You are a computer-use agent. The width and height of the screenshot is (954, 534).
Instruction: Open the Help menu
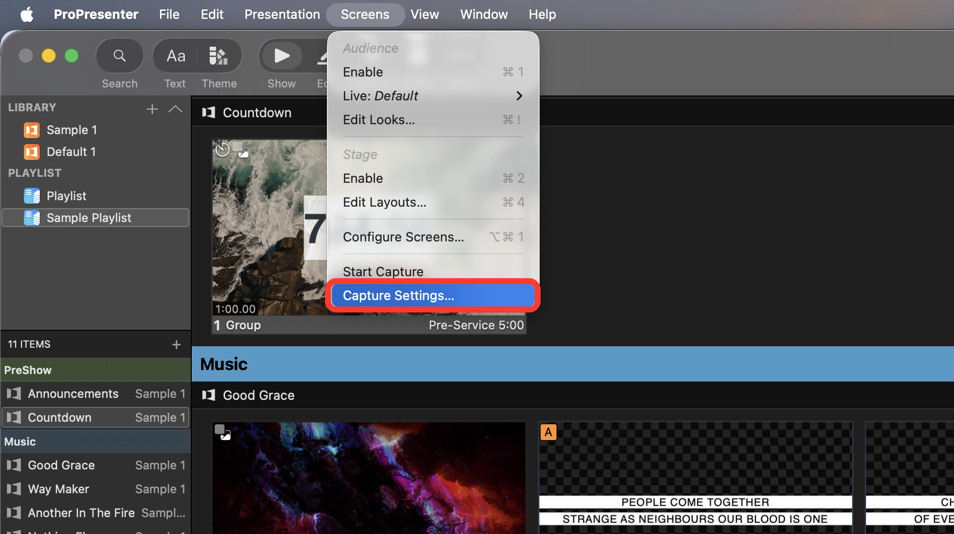542,14
